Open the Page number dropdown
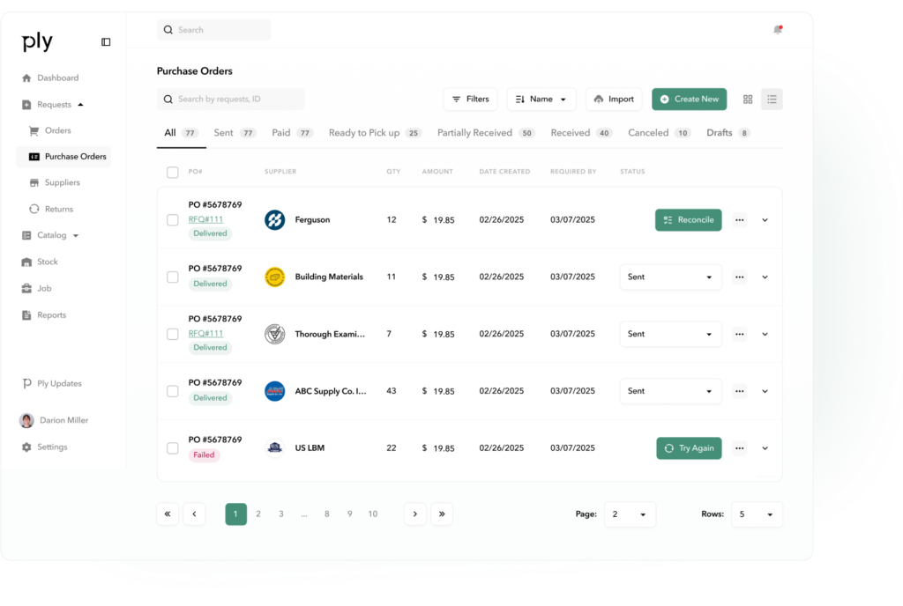This screenshot has height=606, width=903. tap(630, 514)
